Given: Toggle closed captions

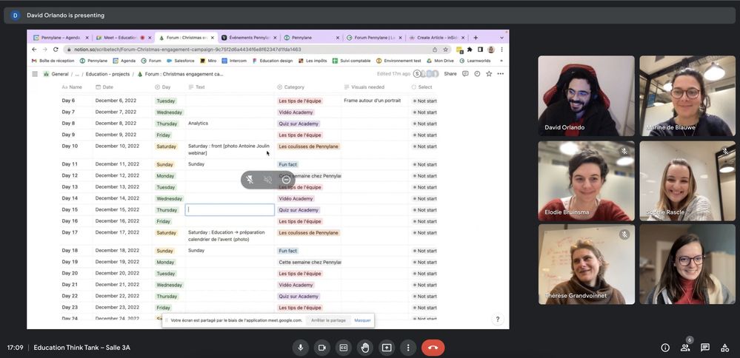Looking at the screenshot, I should (343, 348).
